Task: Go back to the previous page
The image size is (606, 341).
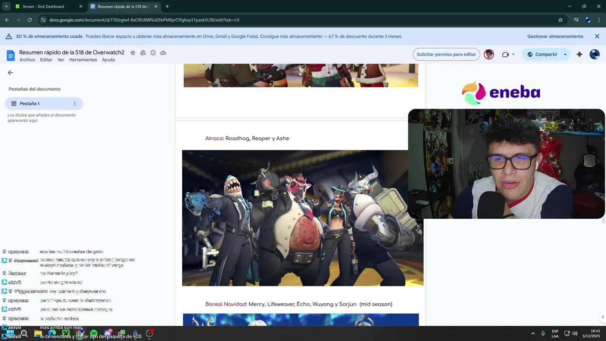Action: pos(7,20)
